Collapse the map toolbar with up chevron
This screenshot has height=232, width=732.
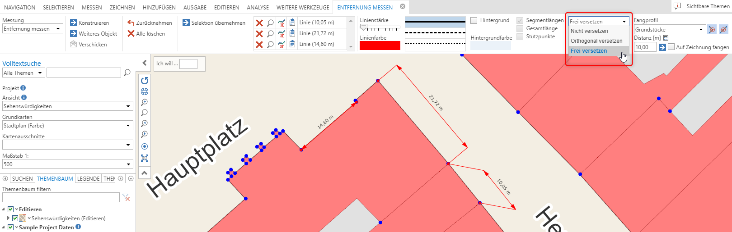145,173
